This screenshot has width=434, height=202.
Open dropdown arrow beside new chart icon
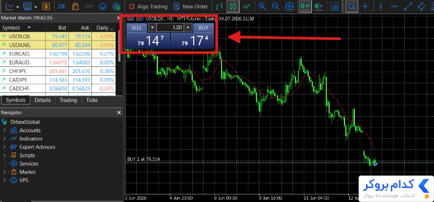click(x=17, y=7)
